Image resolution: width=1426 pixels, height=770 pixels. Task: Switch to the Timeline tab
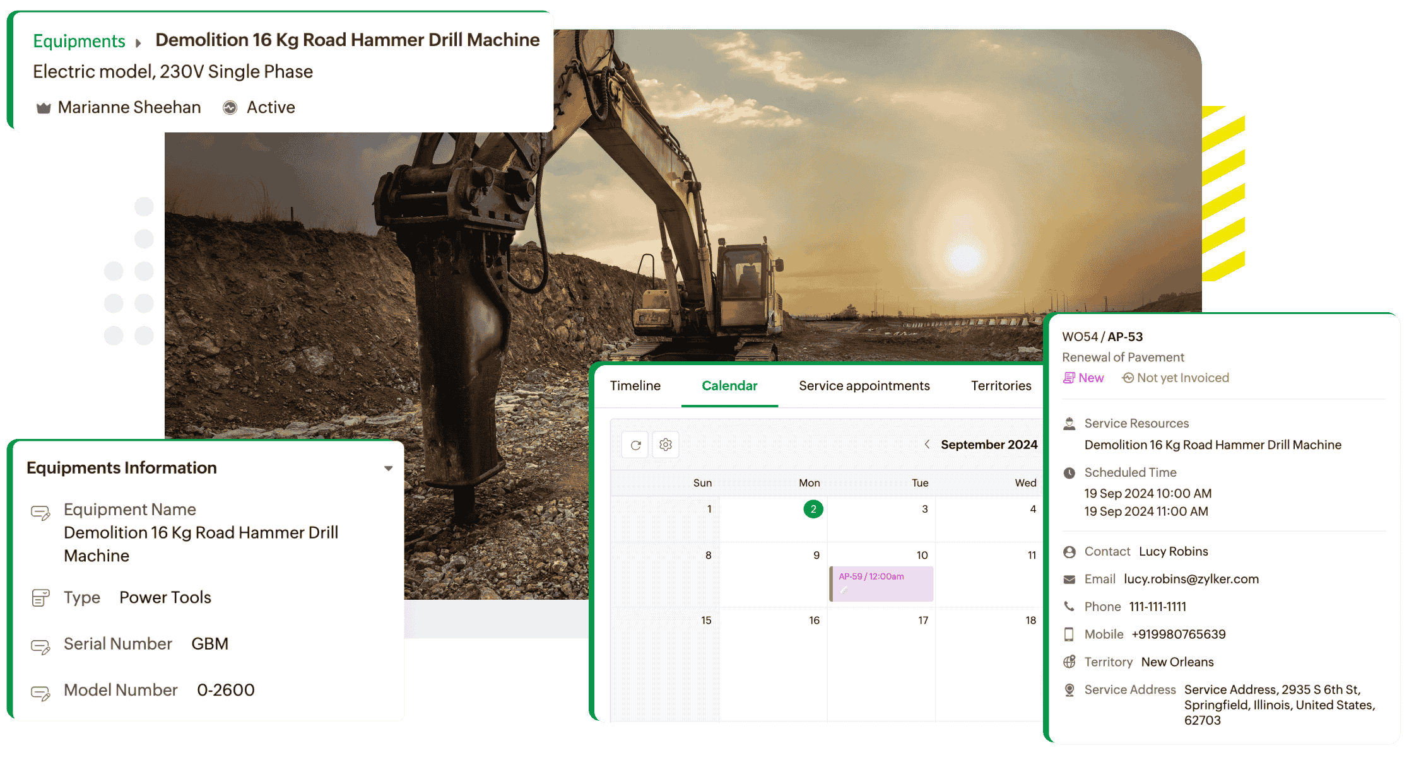click(x=635, y=386)
